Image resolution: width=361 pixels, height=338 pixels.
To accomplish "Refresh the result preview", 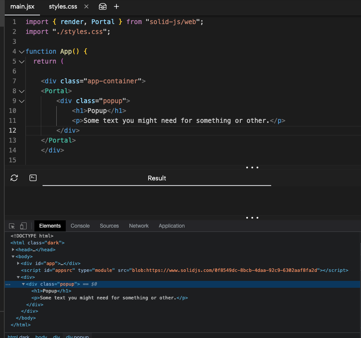I will 14,178.
